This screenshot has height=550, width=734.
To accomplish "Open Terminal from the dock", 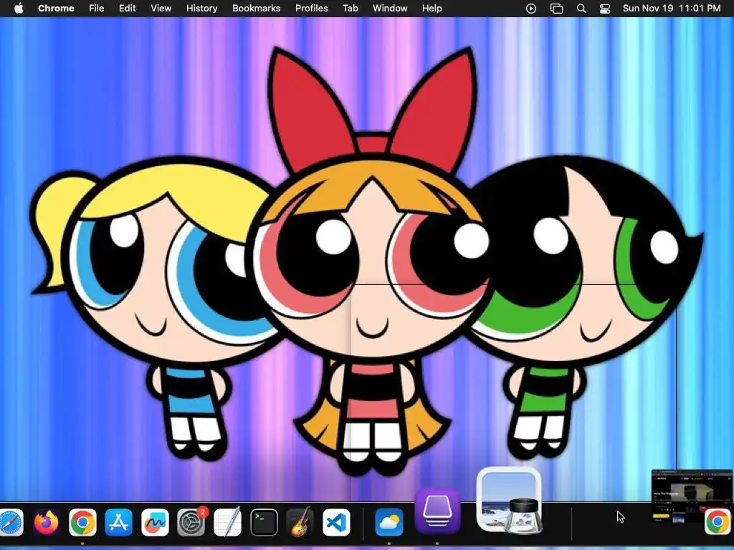I will pyautogui.click(x=264, y=522).
